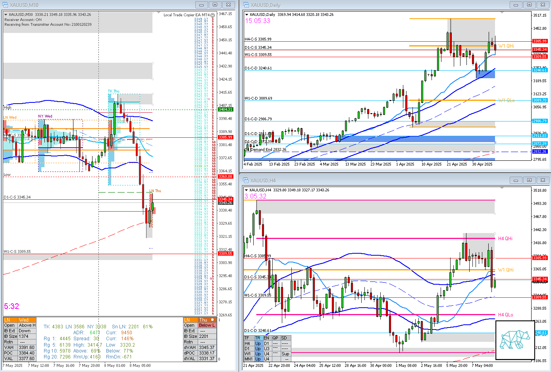Click the white dot in the Thu header cell

[x=212, y=320]
